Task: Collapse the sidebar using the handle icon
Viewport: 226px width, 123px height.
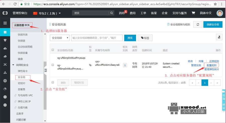Action: coord(46,70)
